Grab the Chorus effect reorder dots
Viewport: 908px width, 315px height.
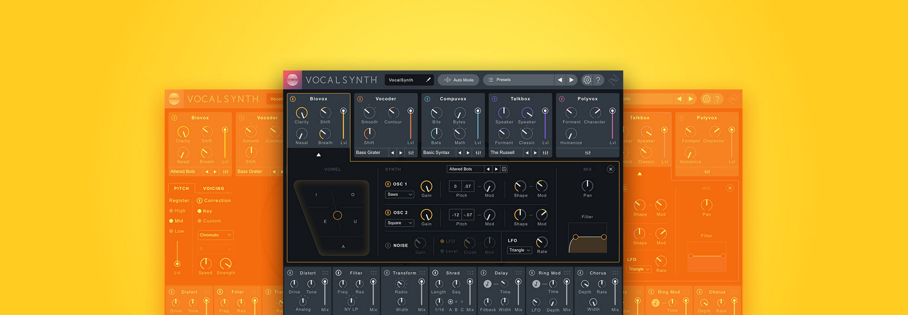pos(615,273)
